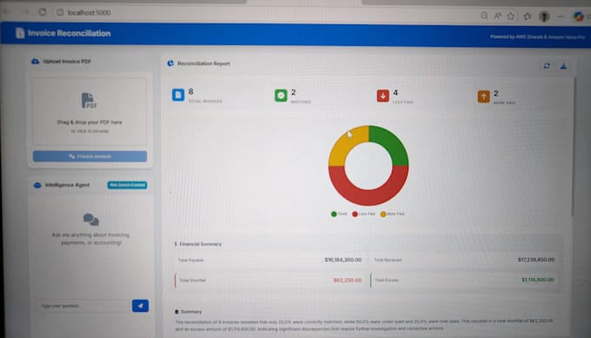This screenshot has width=591, height=338.
Task: Toggle the green Good legend item
Action: click(x=339, y=214)
